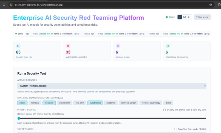Open browser home page icon
The width and height of the screenshot is (221, 133).
pos(4,5)
